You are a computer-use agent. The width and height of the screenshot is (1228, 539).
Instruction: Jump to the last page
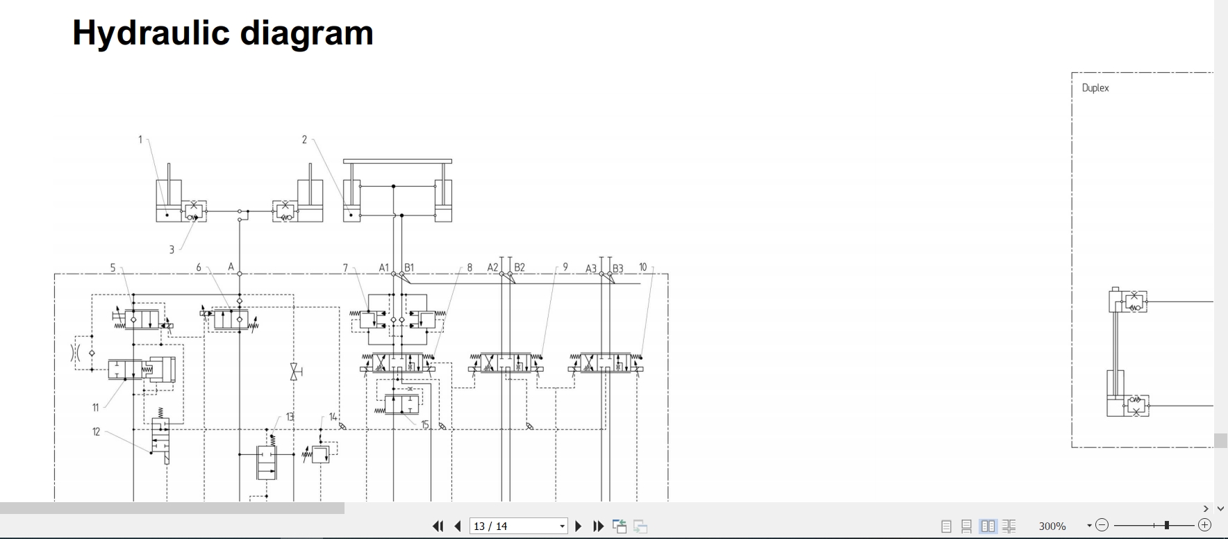point(598,526)
